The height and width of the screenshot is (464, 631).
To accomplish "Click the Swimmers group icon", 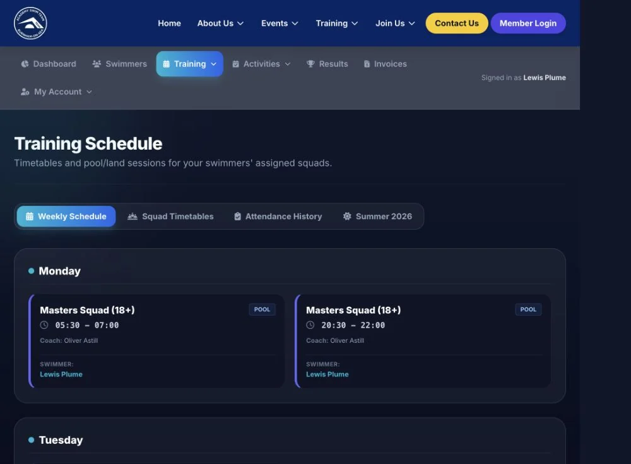I will pyautogui.click(x=97, y=64).
